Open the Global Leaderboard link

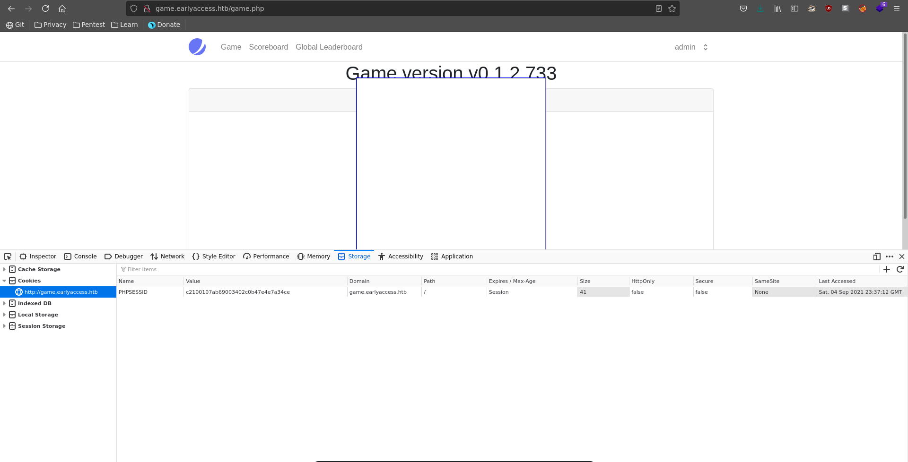[x=329, y=47]
